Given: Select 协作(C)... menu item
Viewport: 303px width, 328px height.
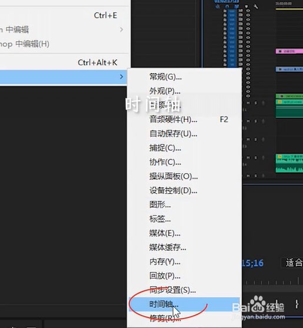Looking at the screenshot, I should 185,163.
